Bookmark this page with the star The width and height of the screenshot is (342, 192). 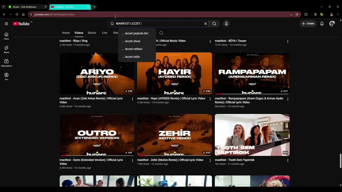[x=297, y=14]
